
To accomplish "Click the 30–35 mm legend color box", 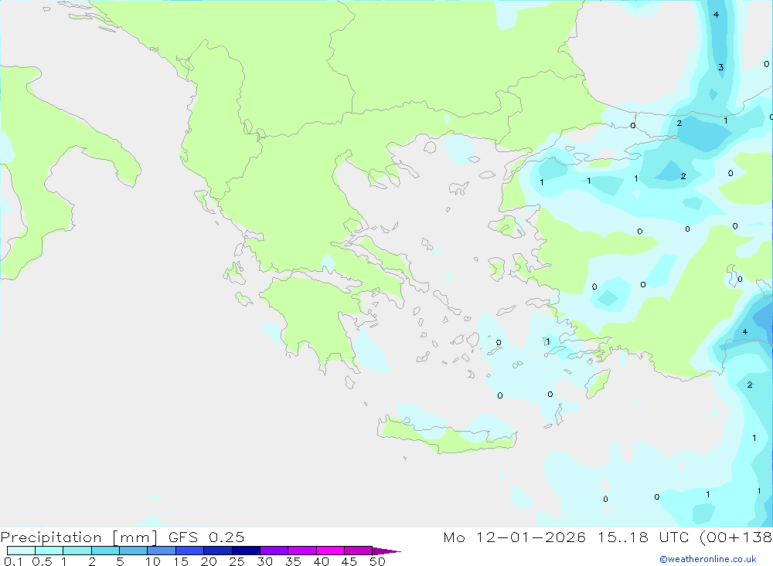I will point(274,551).
